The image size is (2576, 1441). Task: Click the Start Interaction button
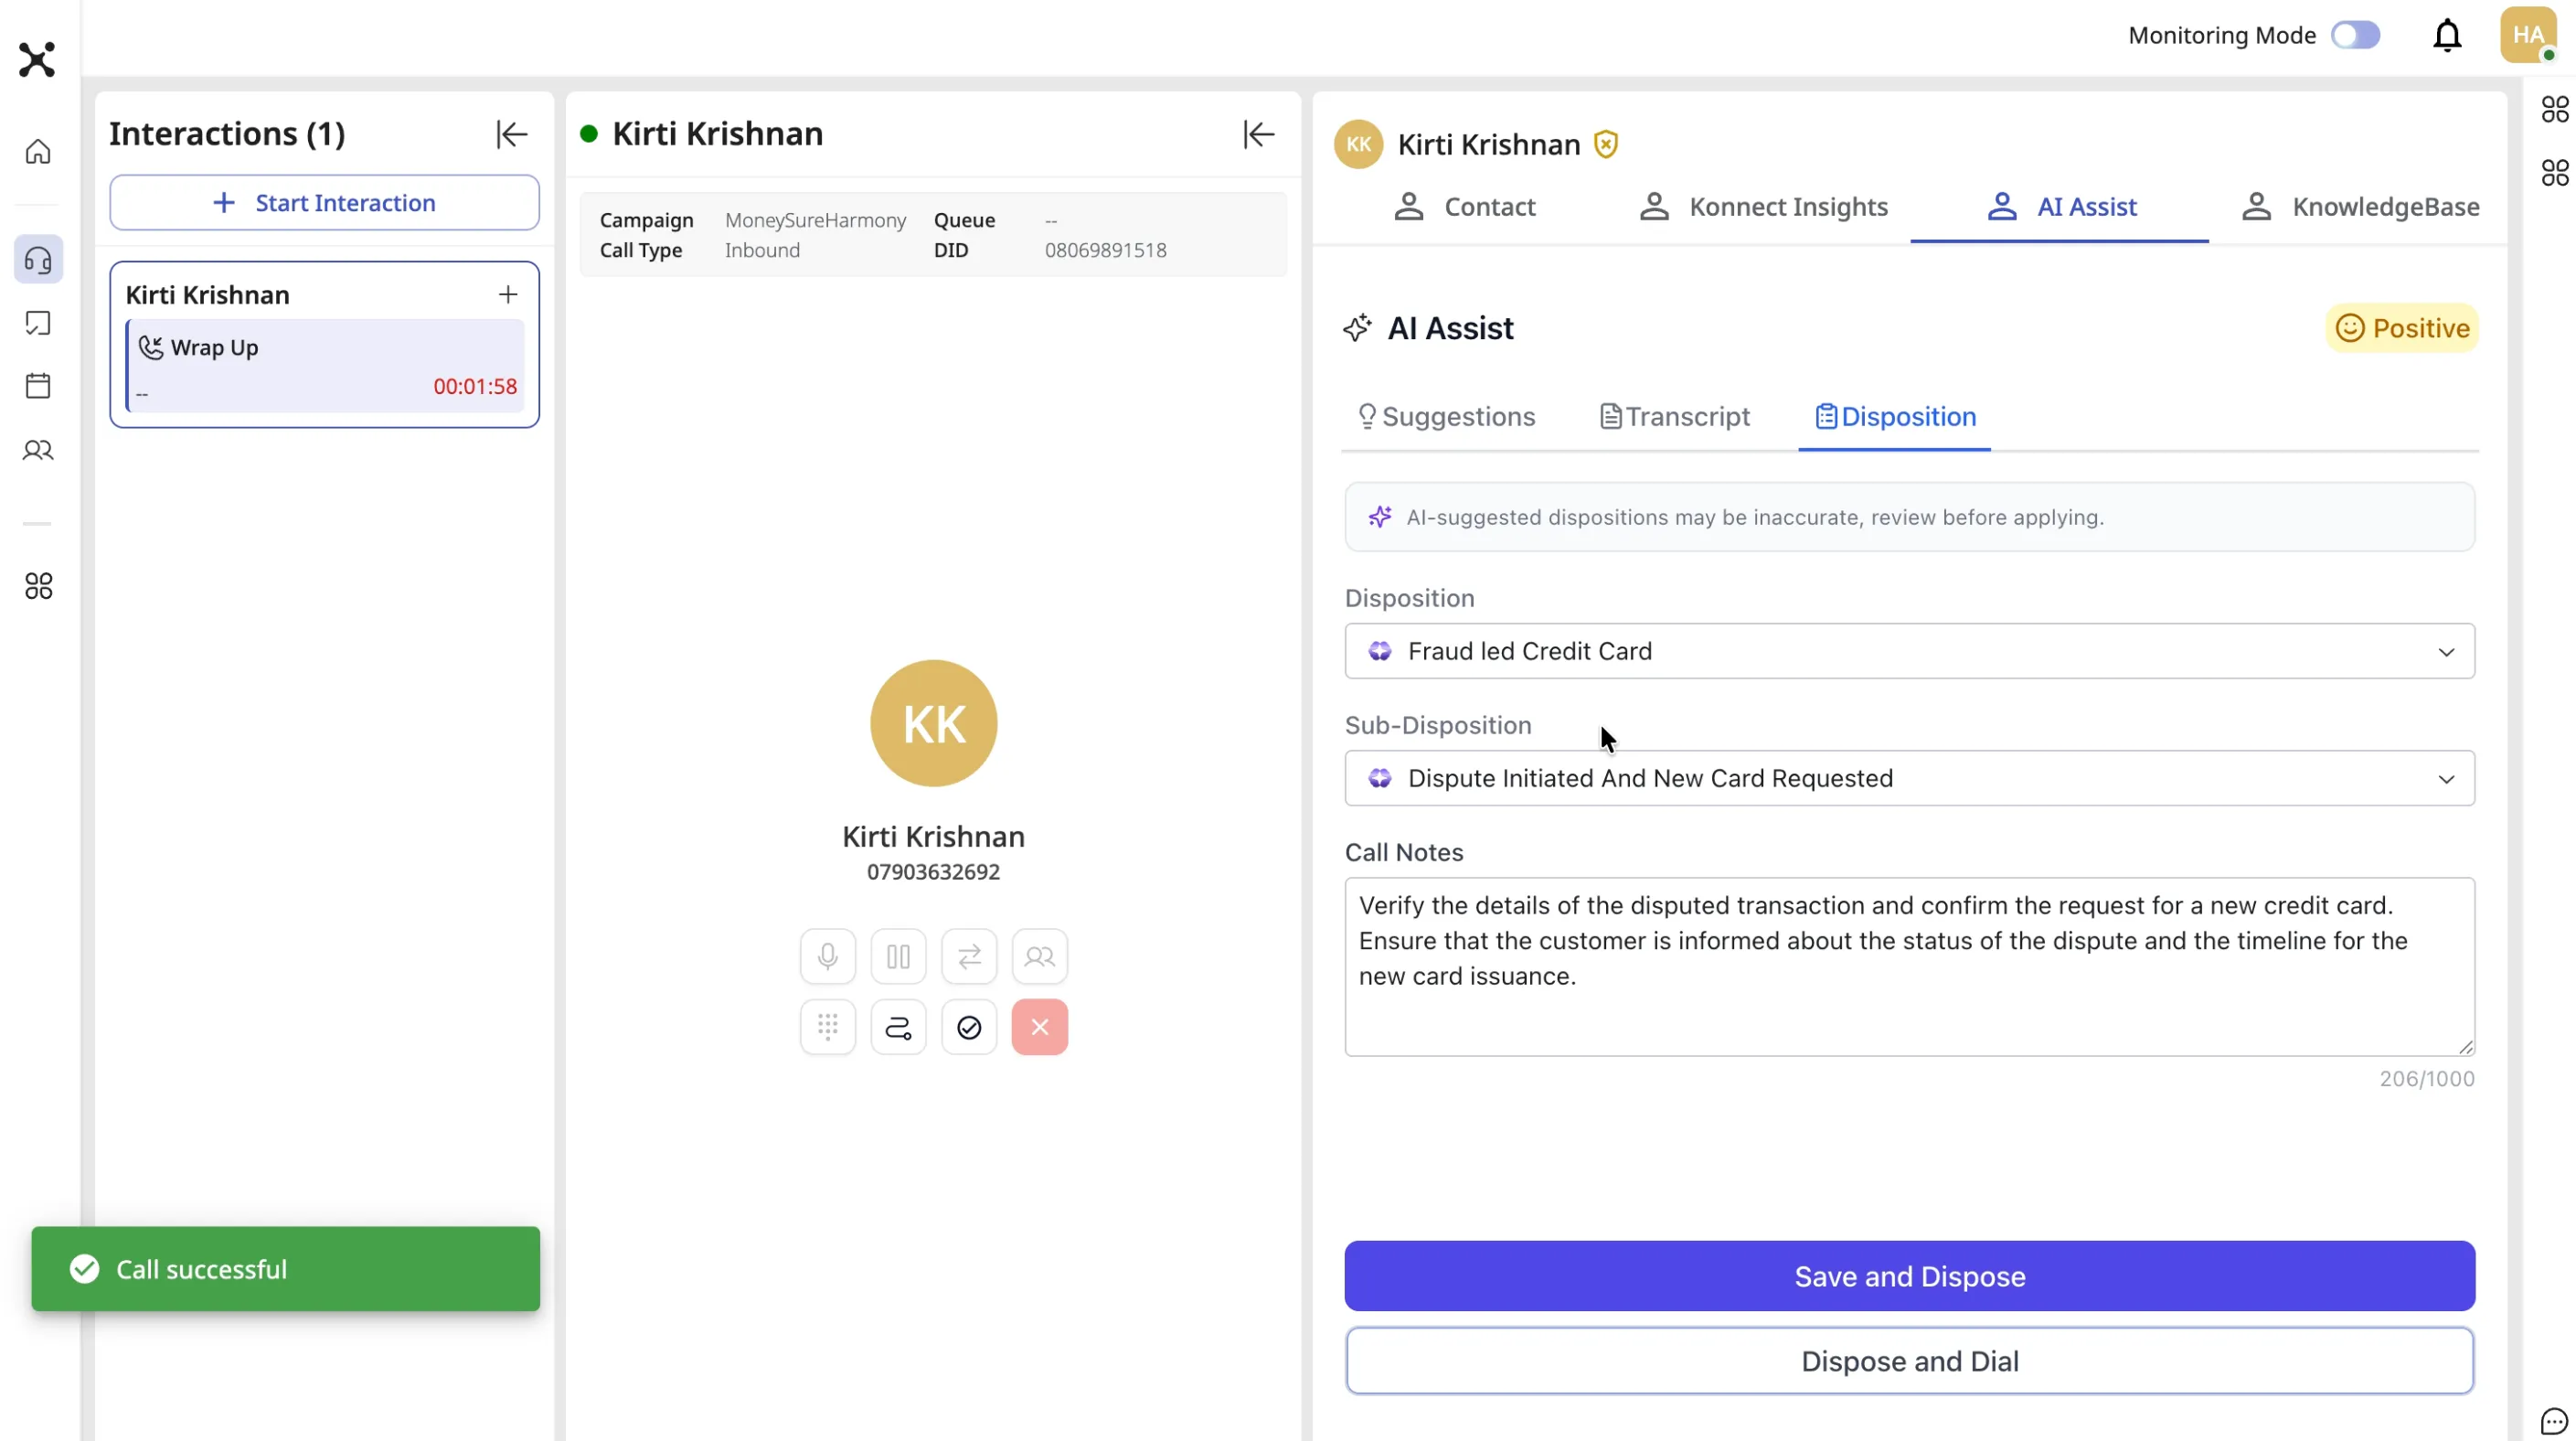324,203
